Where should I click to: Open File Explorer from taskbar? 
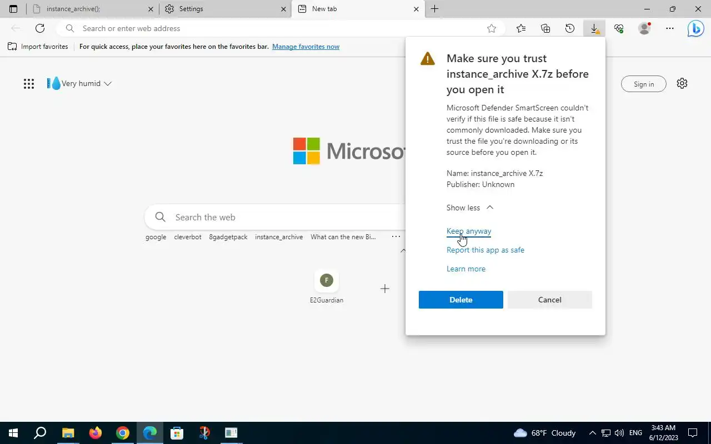[x=68, y=433]
